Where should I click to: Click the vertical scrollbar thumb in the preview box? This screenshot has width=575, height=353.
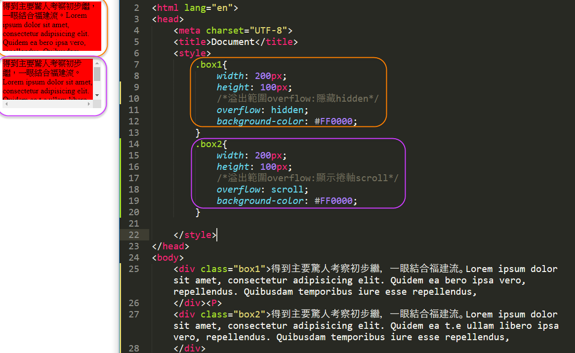tap(97, 74)
